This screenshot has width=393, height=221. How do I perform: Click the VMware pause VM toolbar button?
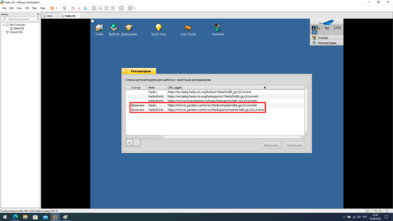click(x=52, y=9)
